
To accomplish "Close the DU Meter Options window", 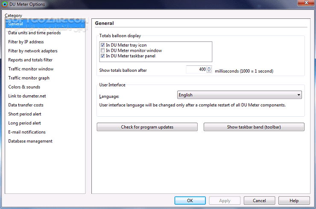I will tap(307, 4).
